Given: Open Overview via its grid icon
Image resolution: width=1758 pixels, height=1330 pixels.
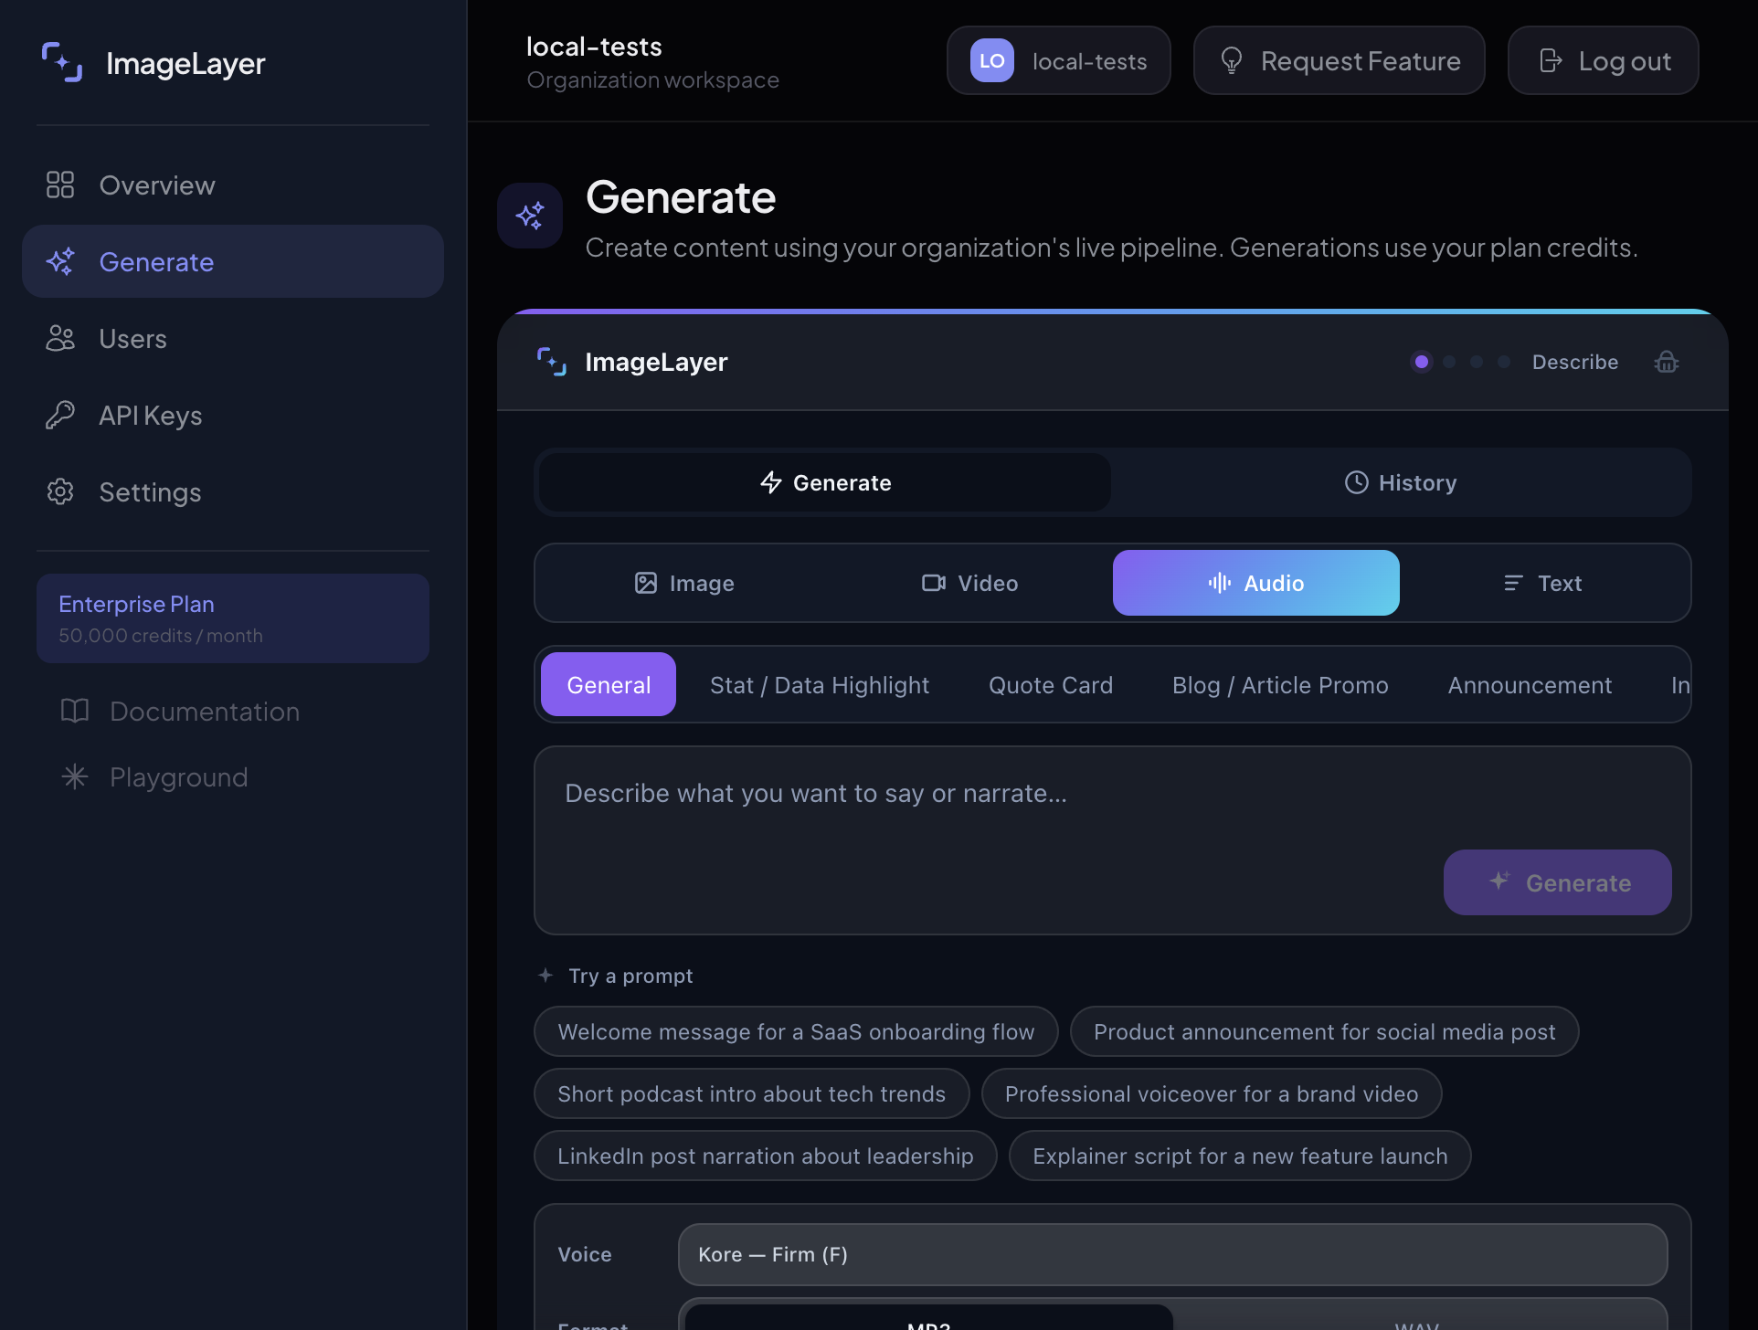Looking at the screenshot, I should point(60,185).
